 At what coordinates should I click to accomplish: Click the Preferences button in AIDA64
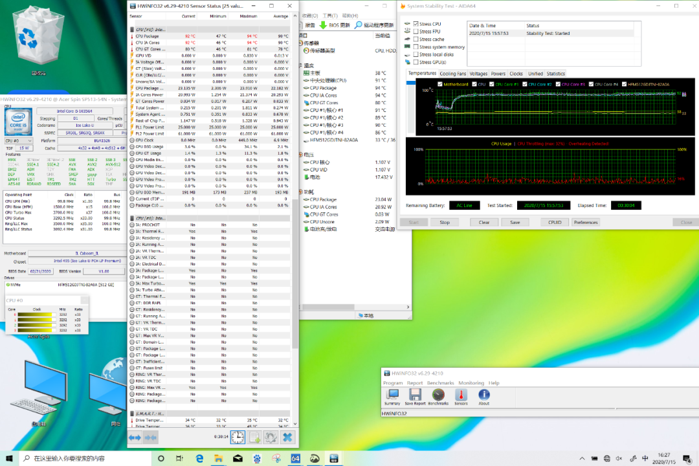coord(586,222)
